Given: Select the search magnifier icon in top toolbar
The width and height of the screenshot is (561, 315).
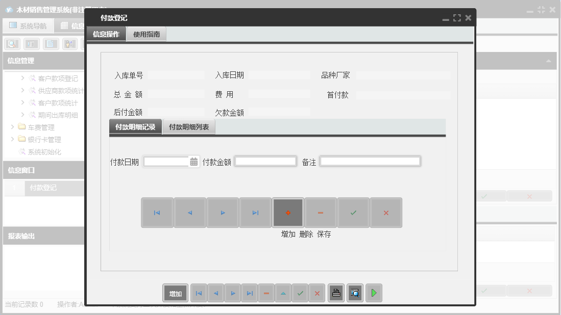Looking at the screenshot, I should [11, 43].
